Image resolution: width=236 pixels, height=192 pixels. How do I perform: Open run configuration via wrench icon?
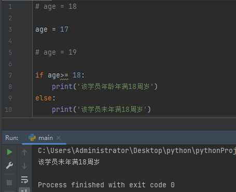point(9,165)
